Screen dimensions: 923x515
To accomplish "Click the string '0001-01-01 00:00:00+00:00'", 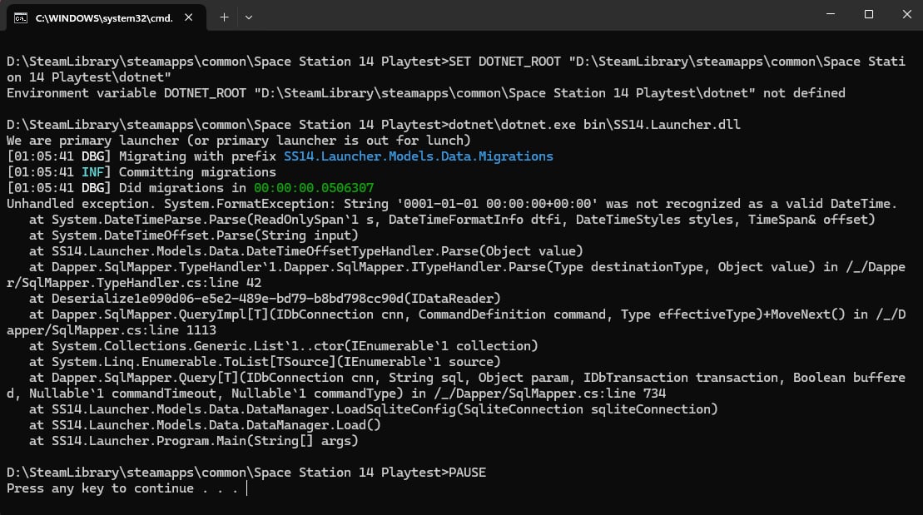I will (498, 204).
